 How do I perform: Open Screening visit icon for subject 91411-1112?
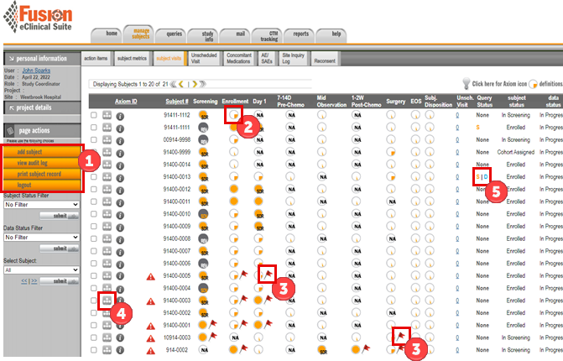point(203,115)
